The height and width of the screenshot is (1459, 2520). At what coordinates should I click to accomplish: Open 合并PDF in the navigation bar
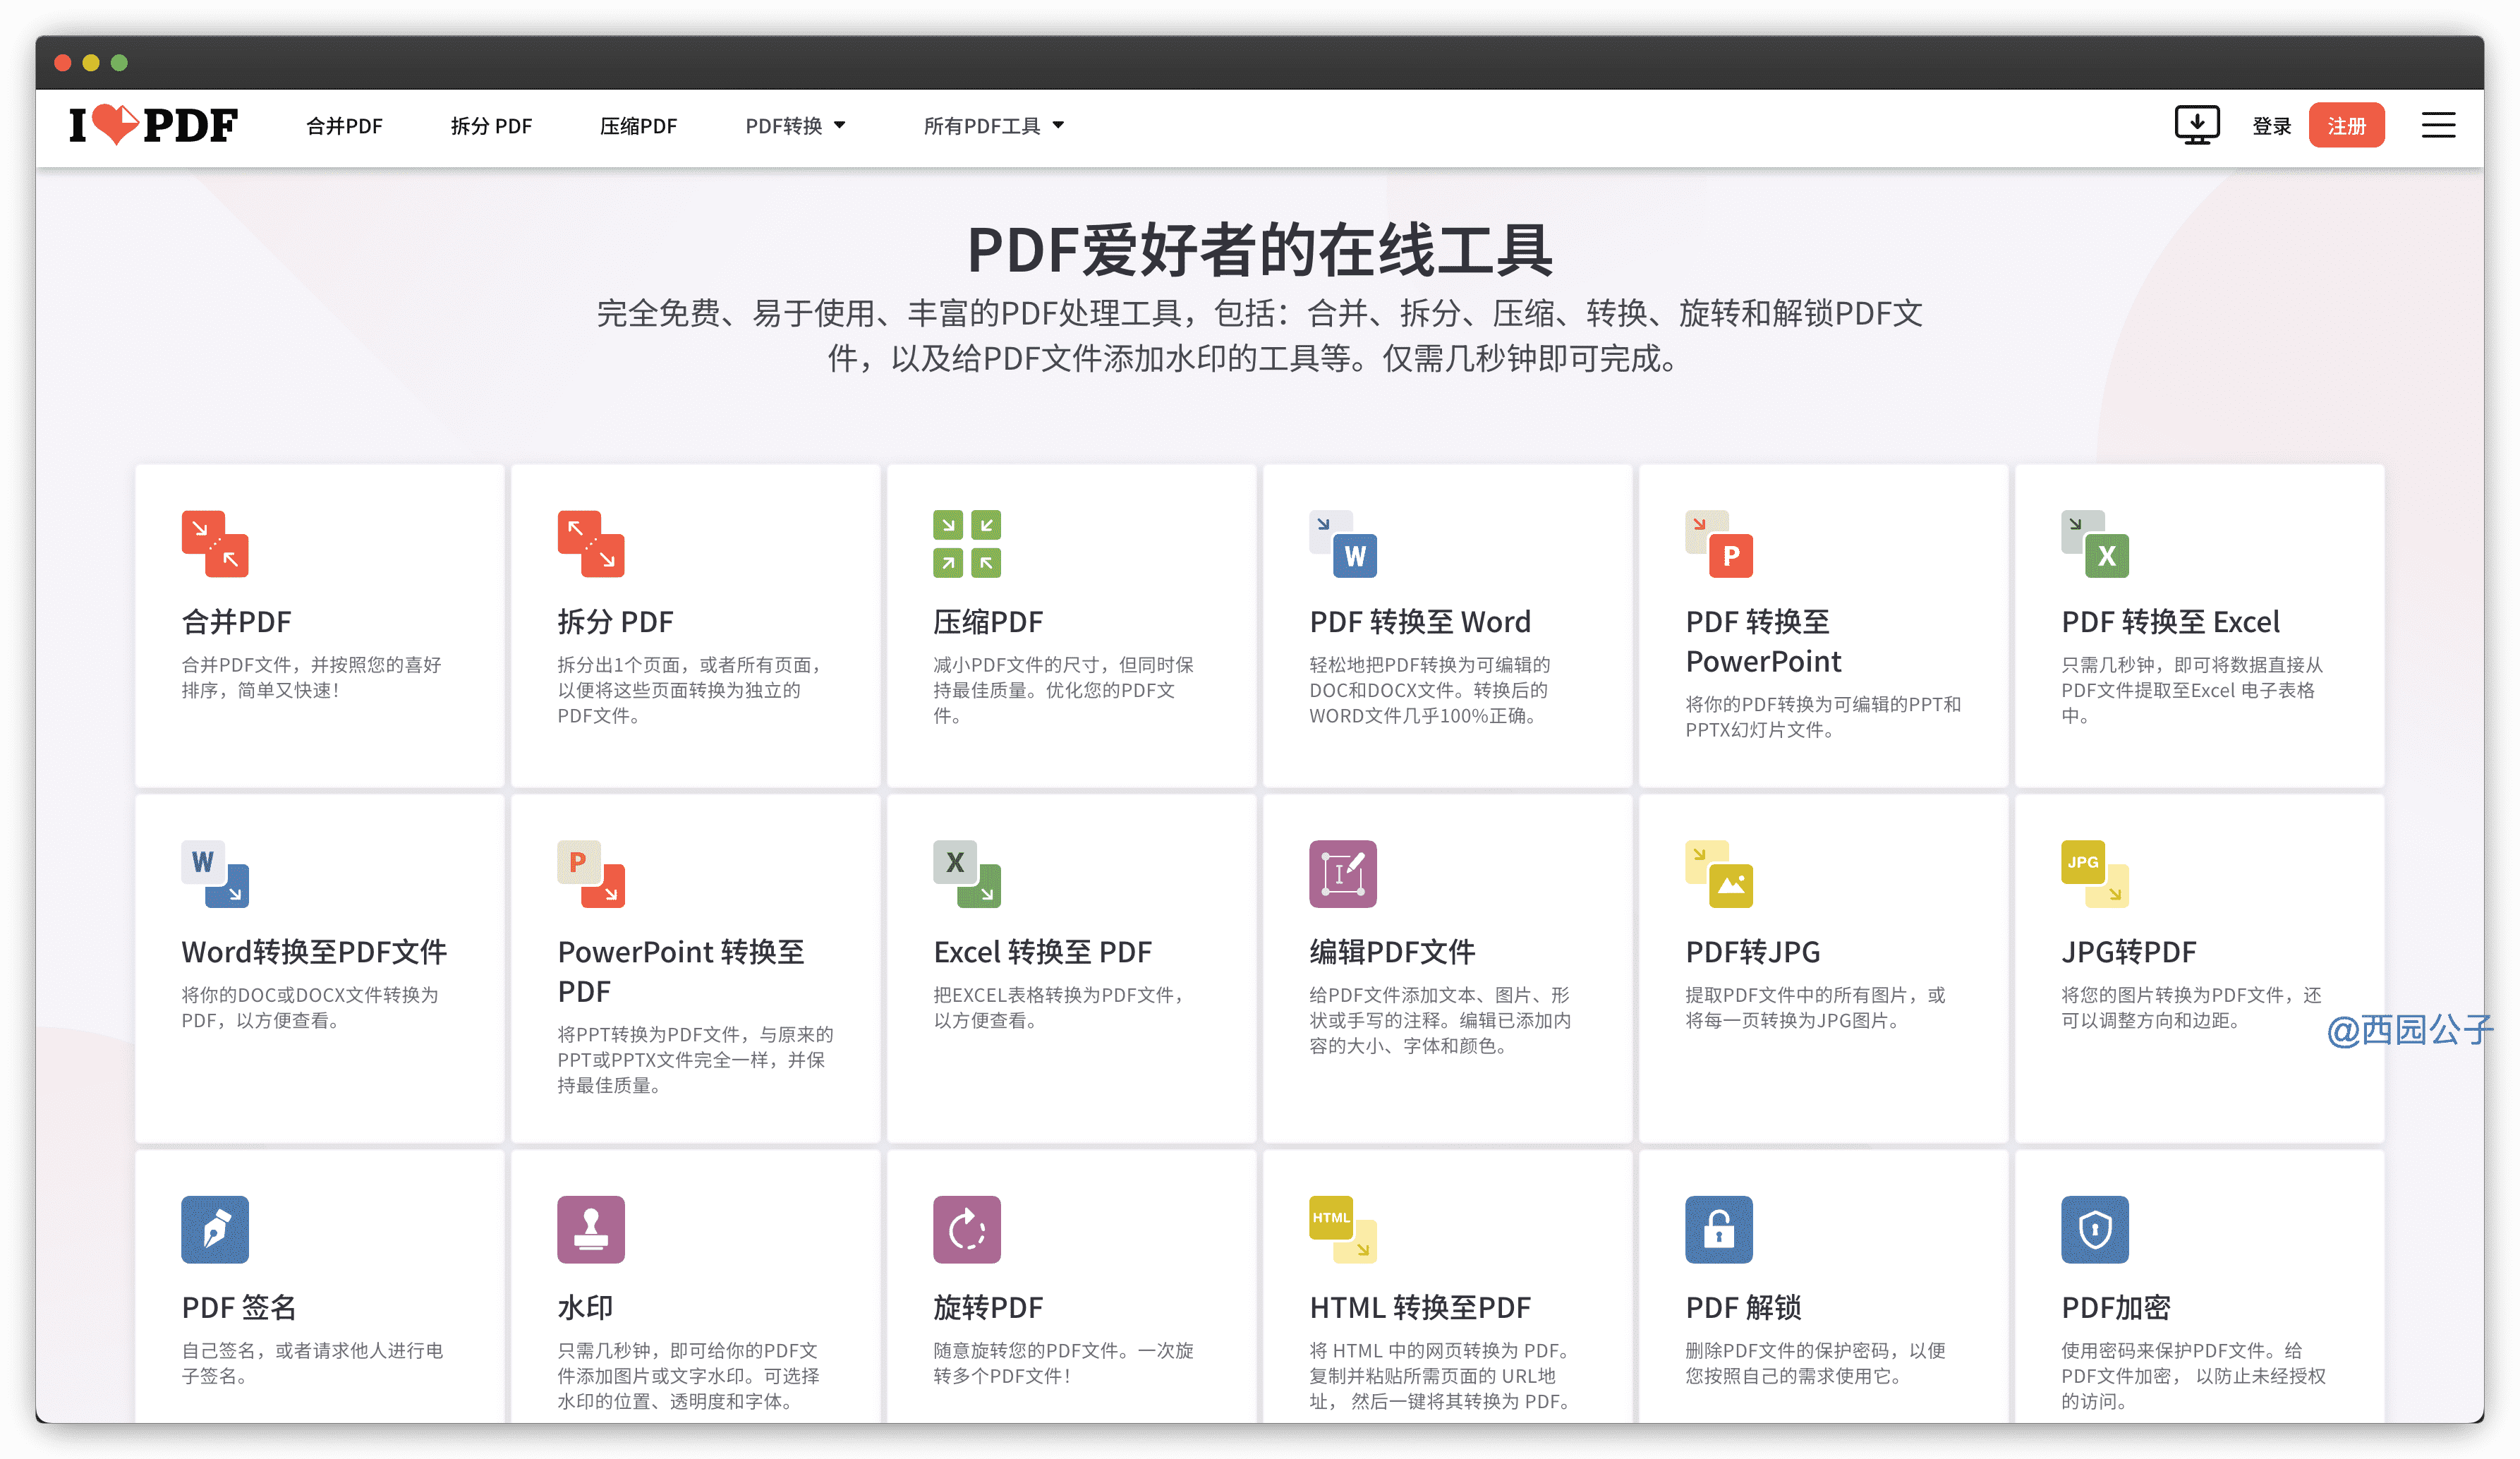click(x=344, y=126)
